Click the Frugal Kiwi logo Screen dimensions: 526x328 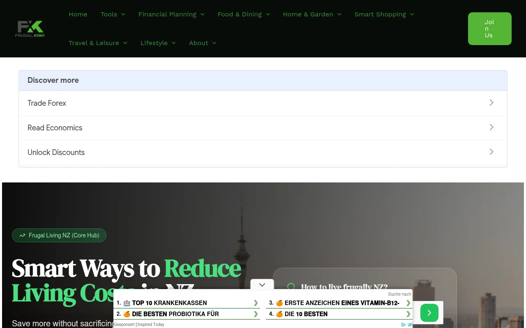[30, 29]
